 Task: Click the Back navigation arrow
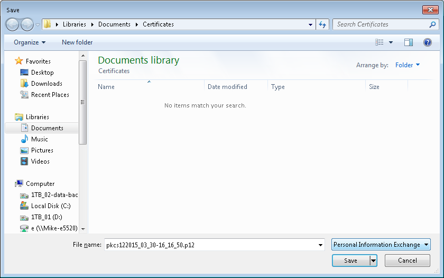(13, 24)
